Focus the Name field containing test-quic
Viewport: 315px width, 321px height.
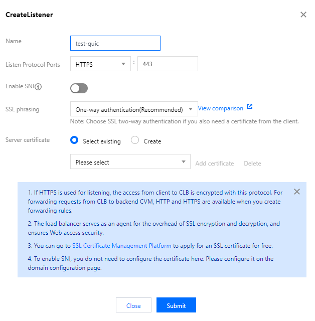[x=115, y=43]
